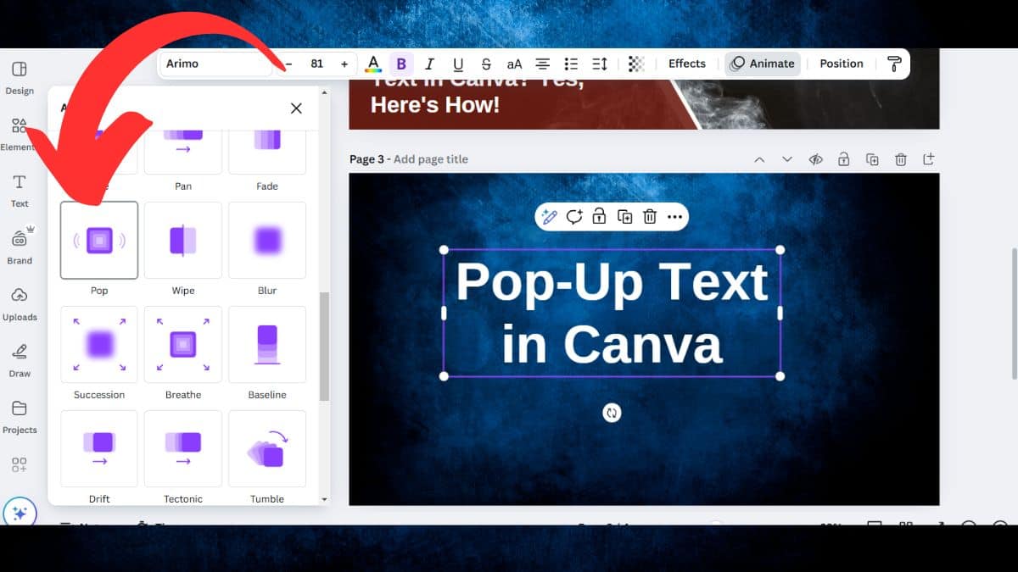Open the Effects menu
Screen dimensions: 1018x572
[x=686, y=64]
